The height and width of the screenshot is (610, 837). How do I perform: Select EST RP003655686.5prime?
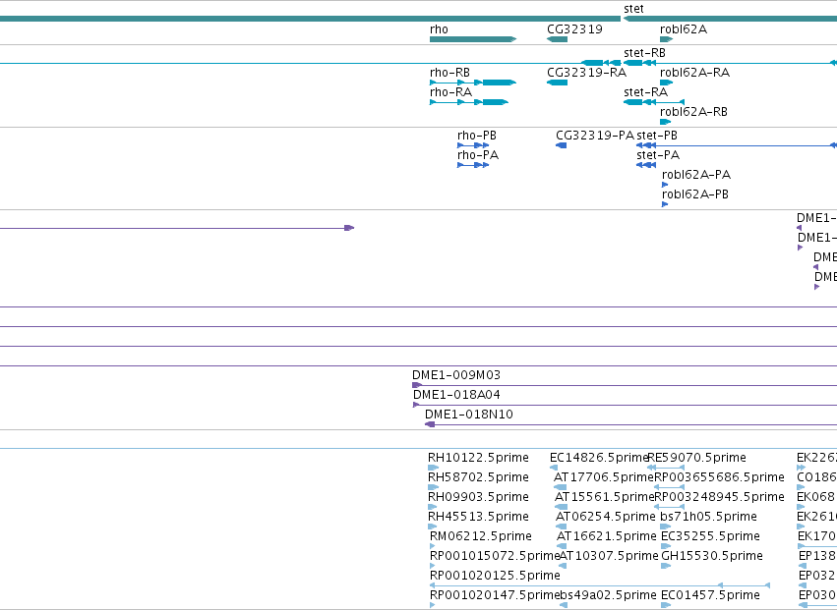pos(670,487)
